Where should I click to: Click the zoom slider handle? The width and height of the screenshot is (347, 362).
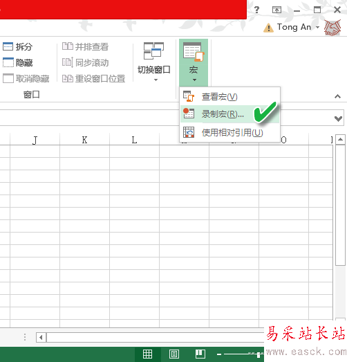tap(259, 354)
